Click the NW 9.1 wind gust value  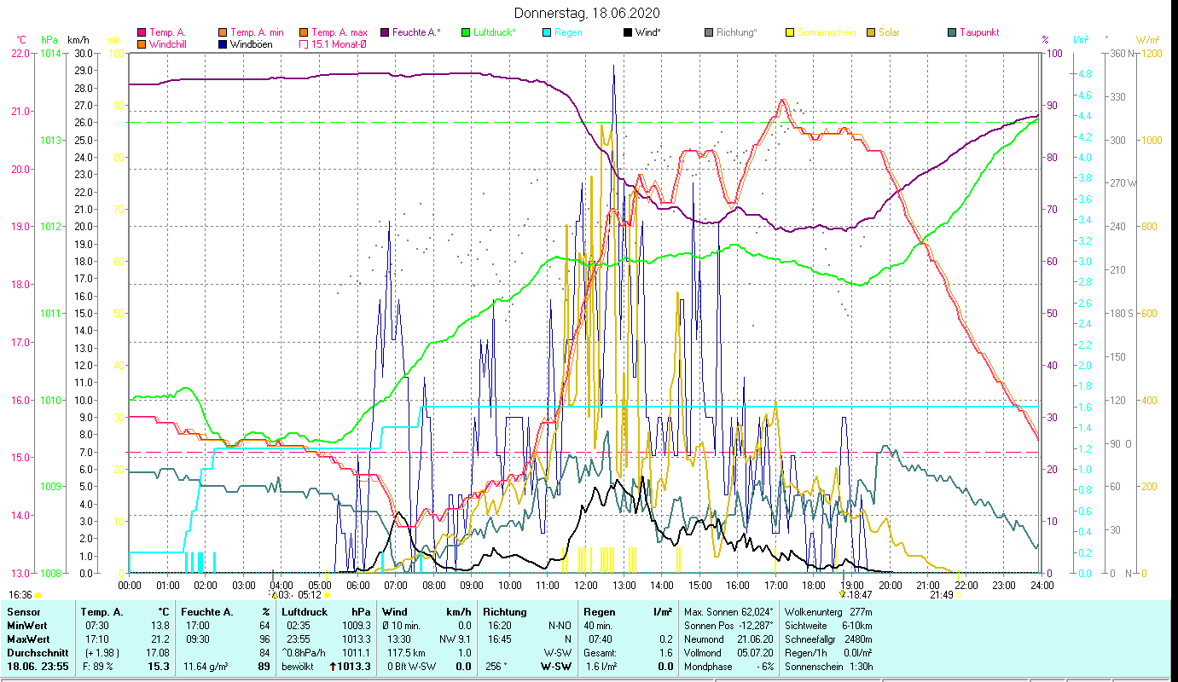pos(455,639)
